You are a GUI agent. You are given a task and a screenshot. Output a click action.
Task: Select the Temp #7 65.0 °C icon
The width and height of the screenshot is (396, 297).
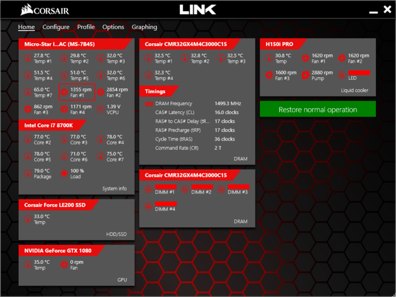point(28,92)
